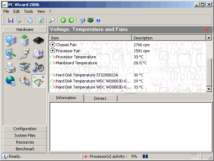Click inside the empty Information pane
The height and width of the screenshot is (161, 214).
click(131, 127)
